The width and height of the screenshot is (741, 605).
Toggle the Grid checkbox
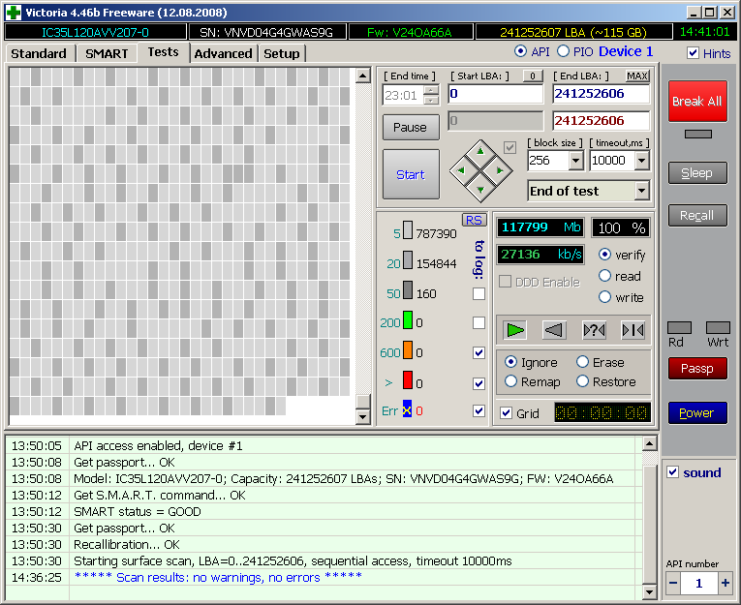[x=506, y=413]
